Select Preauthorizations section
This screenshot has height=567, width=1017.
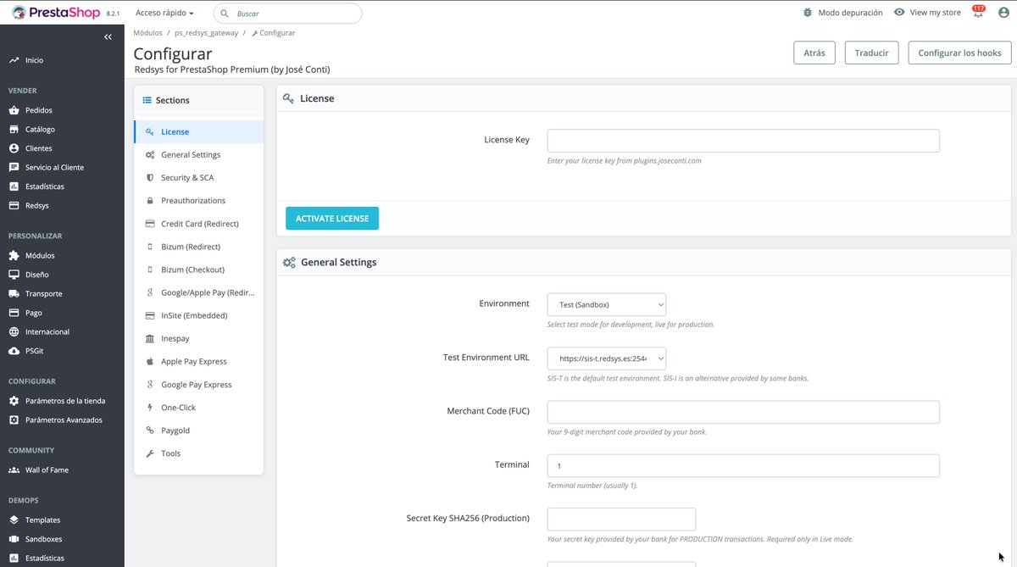tap(198, 201)
